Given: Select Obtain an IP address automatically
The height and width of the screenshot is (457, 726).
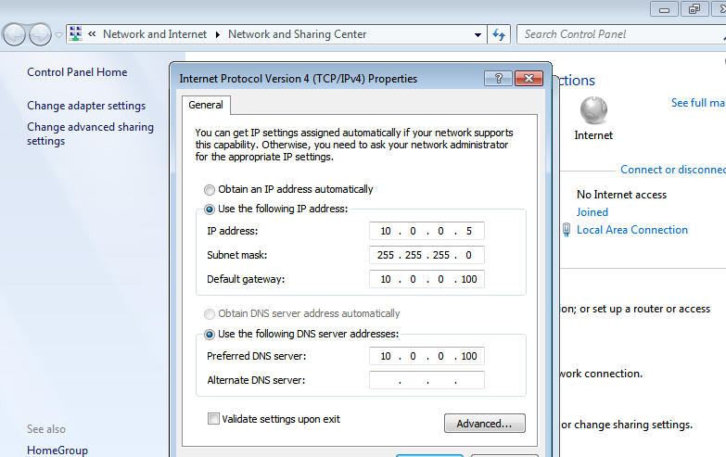Looking at the screenshot, I should click(288, 189).
